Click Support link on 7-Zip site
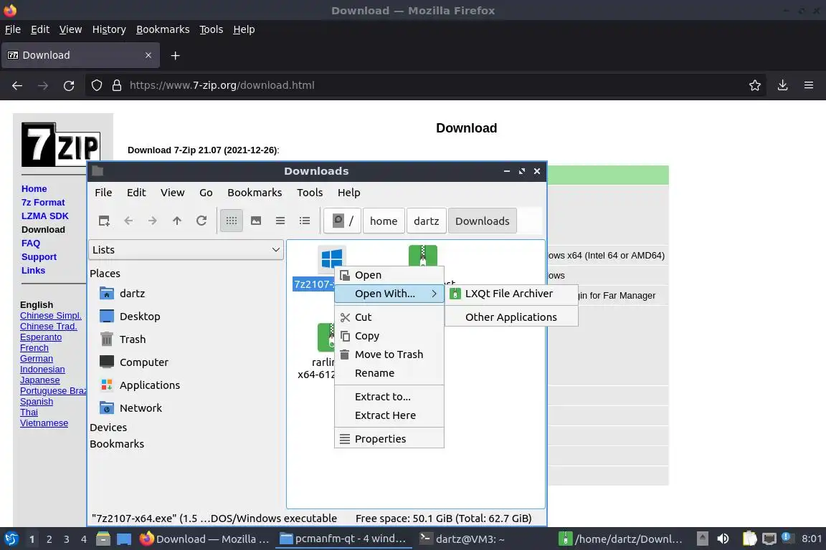The image size is (826, 550). coord(39,257)
